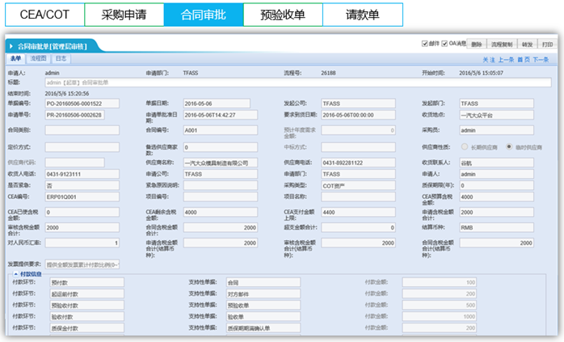Click the 打印 button

pyautogui.click(x=548, y=44)
